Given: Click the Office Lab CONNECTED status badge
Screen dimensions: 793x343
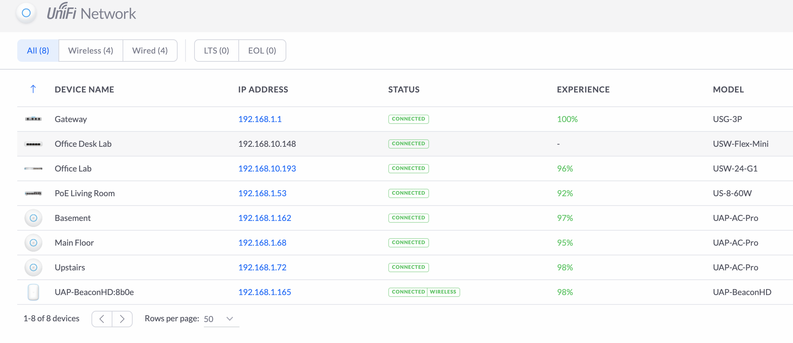Looking at the screenshot, I should pos(408,169).
